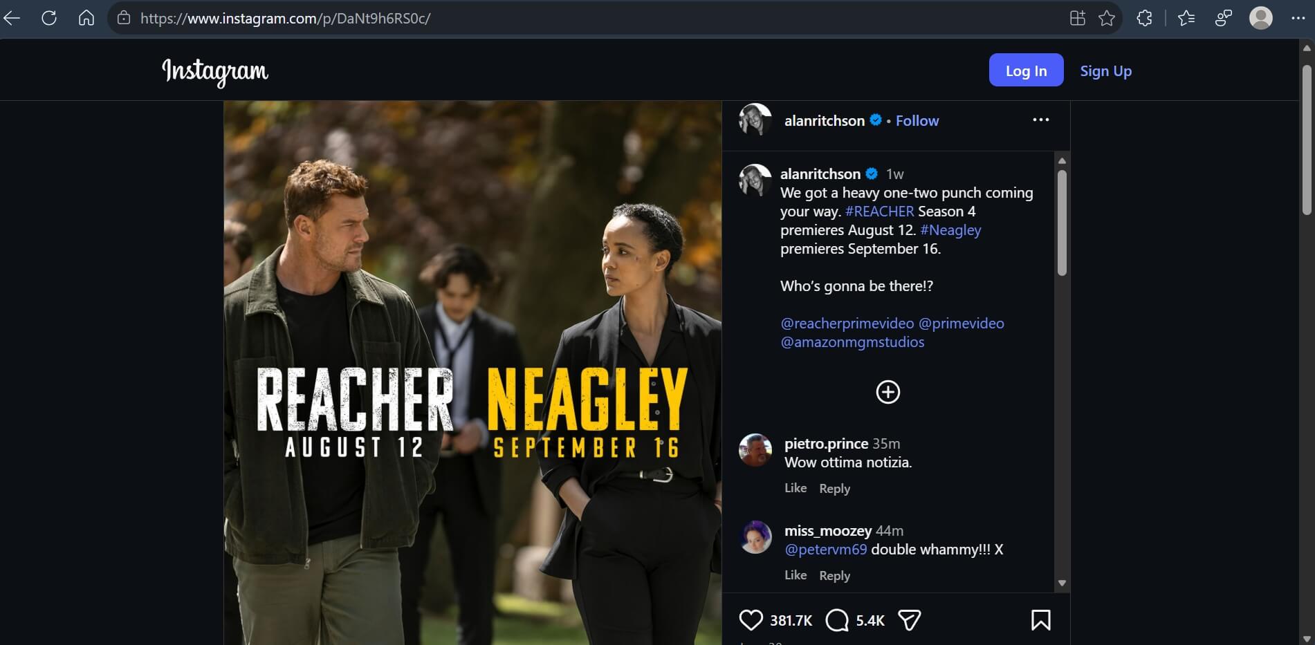This screenshot has height=645, width=1315.
Task: Open miss_moozey profile avatar
Action: (x=755, y=537)
